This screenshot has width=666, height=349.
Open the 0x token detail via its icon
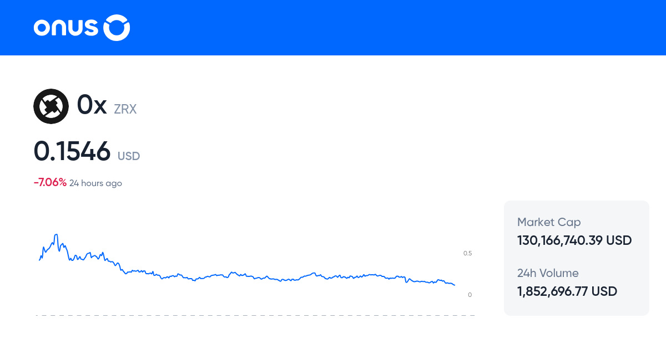pos(51,106)
